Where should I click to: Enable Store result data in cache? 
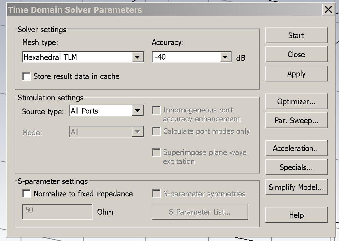point(27,76)
